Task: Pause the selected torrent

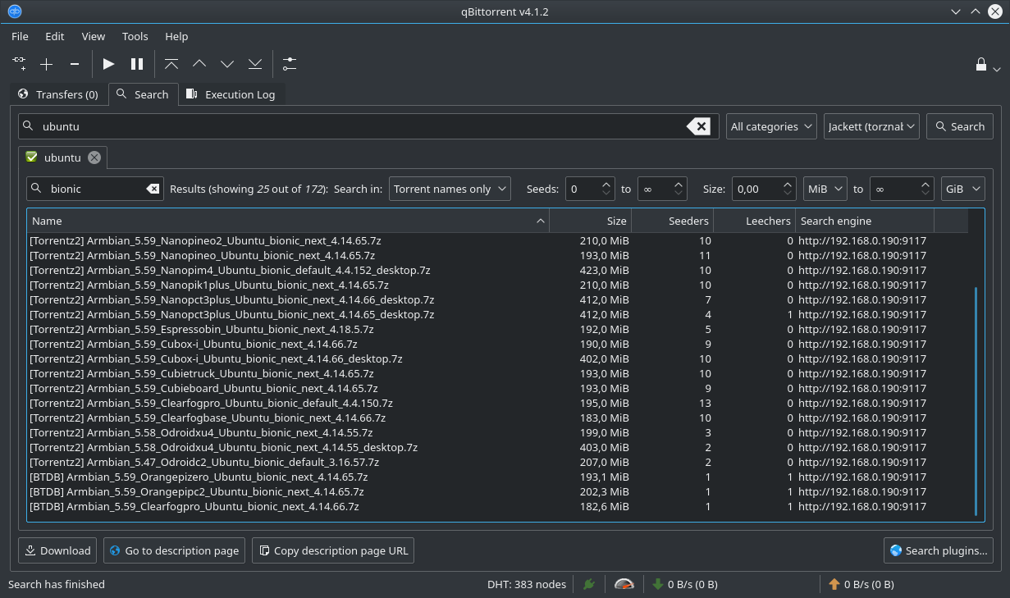Action: point(136,63)
